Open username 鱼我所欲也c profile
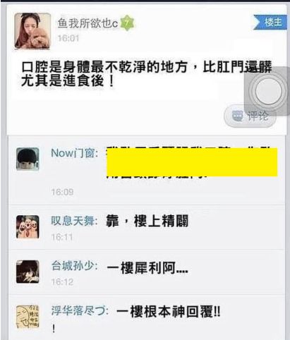Viewport: 290px width, 340px height. (x=87, y=23)
